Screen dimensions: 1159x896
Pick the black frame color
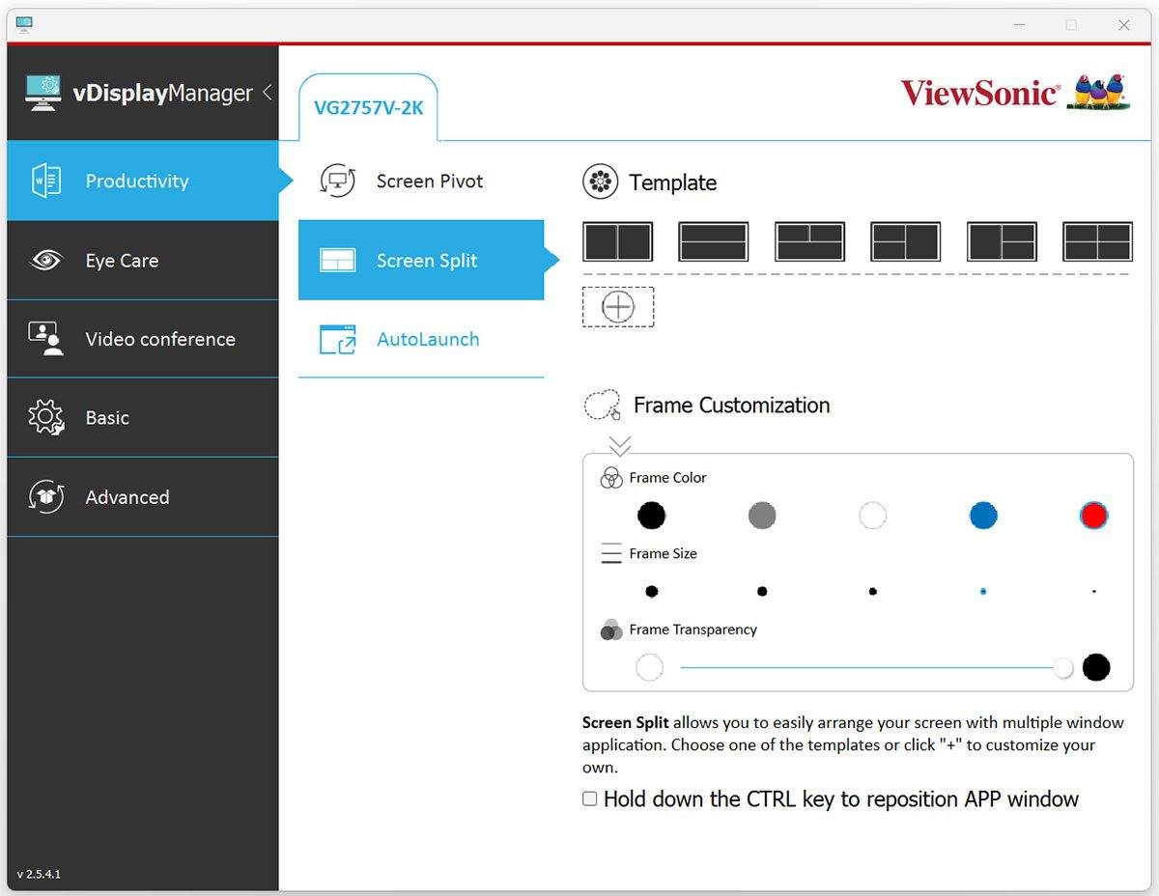[x=652, y=516]
